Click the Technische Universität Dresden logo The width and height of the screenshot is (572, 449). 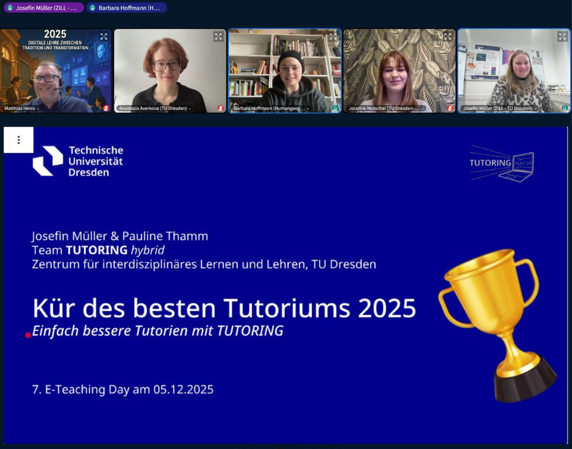pyautogui.click(x=78, y=161)
